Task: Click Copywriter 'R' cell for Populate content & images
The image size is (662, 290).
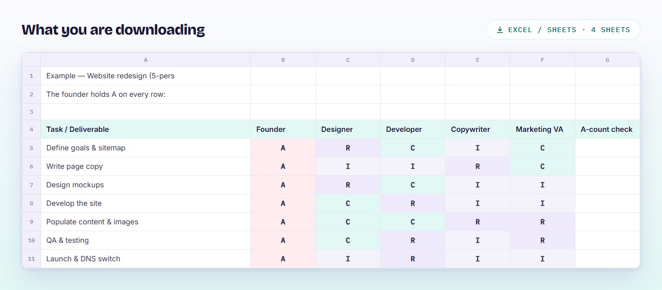Action: tap(478, 222)
